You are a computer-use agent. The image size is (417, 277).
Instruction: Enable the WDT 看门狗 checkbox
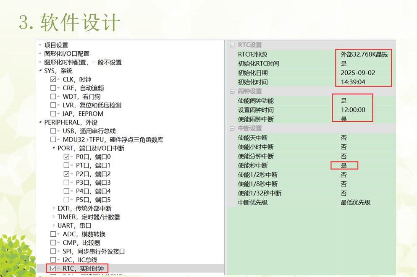[x=52, y=97]
